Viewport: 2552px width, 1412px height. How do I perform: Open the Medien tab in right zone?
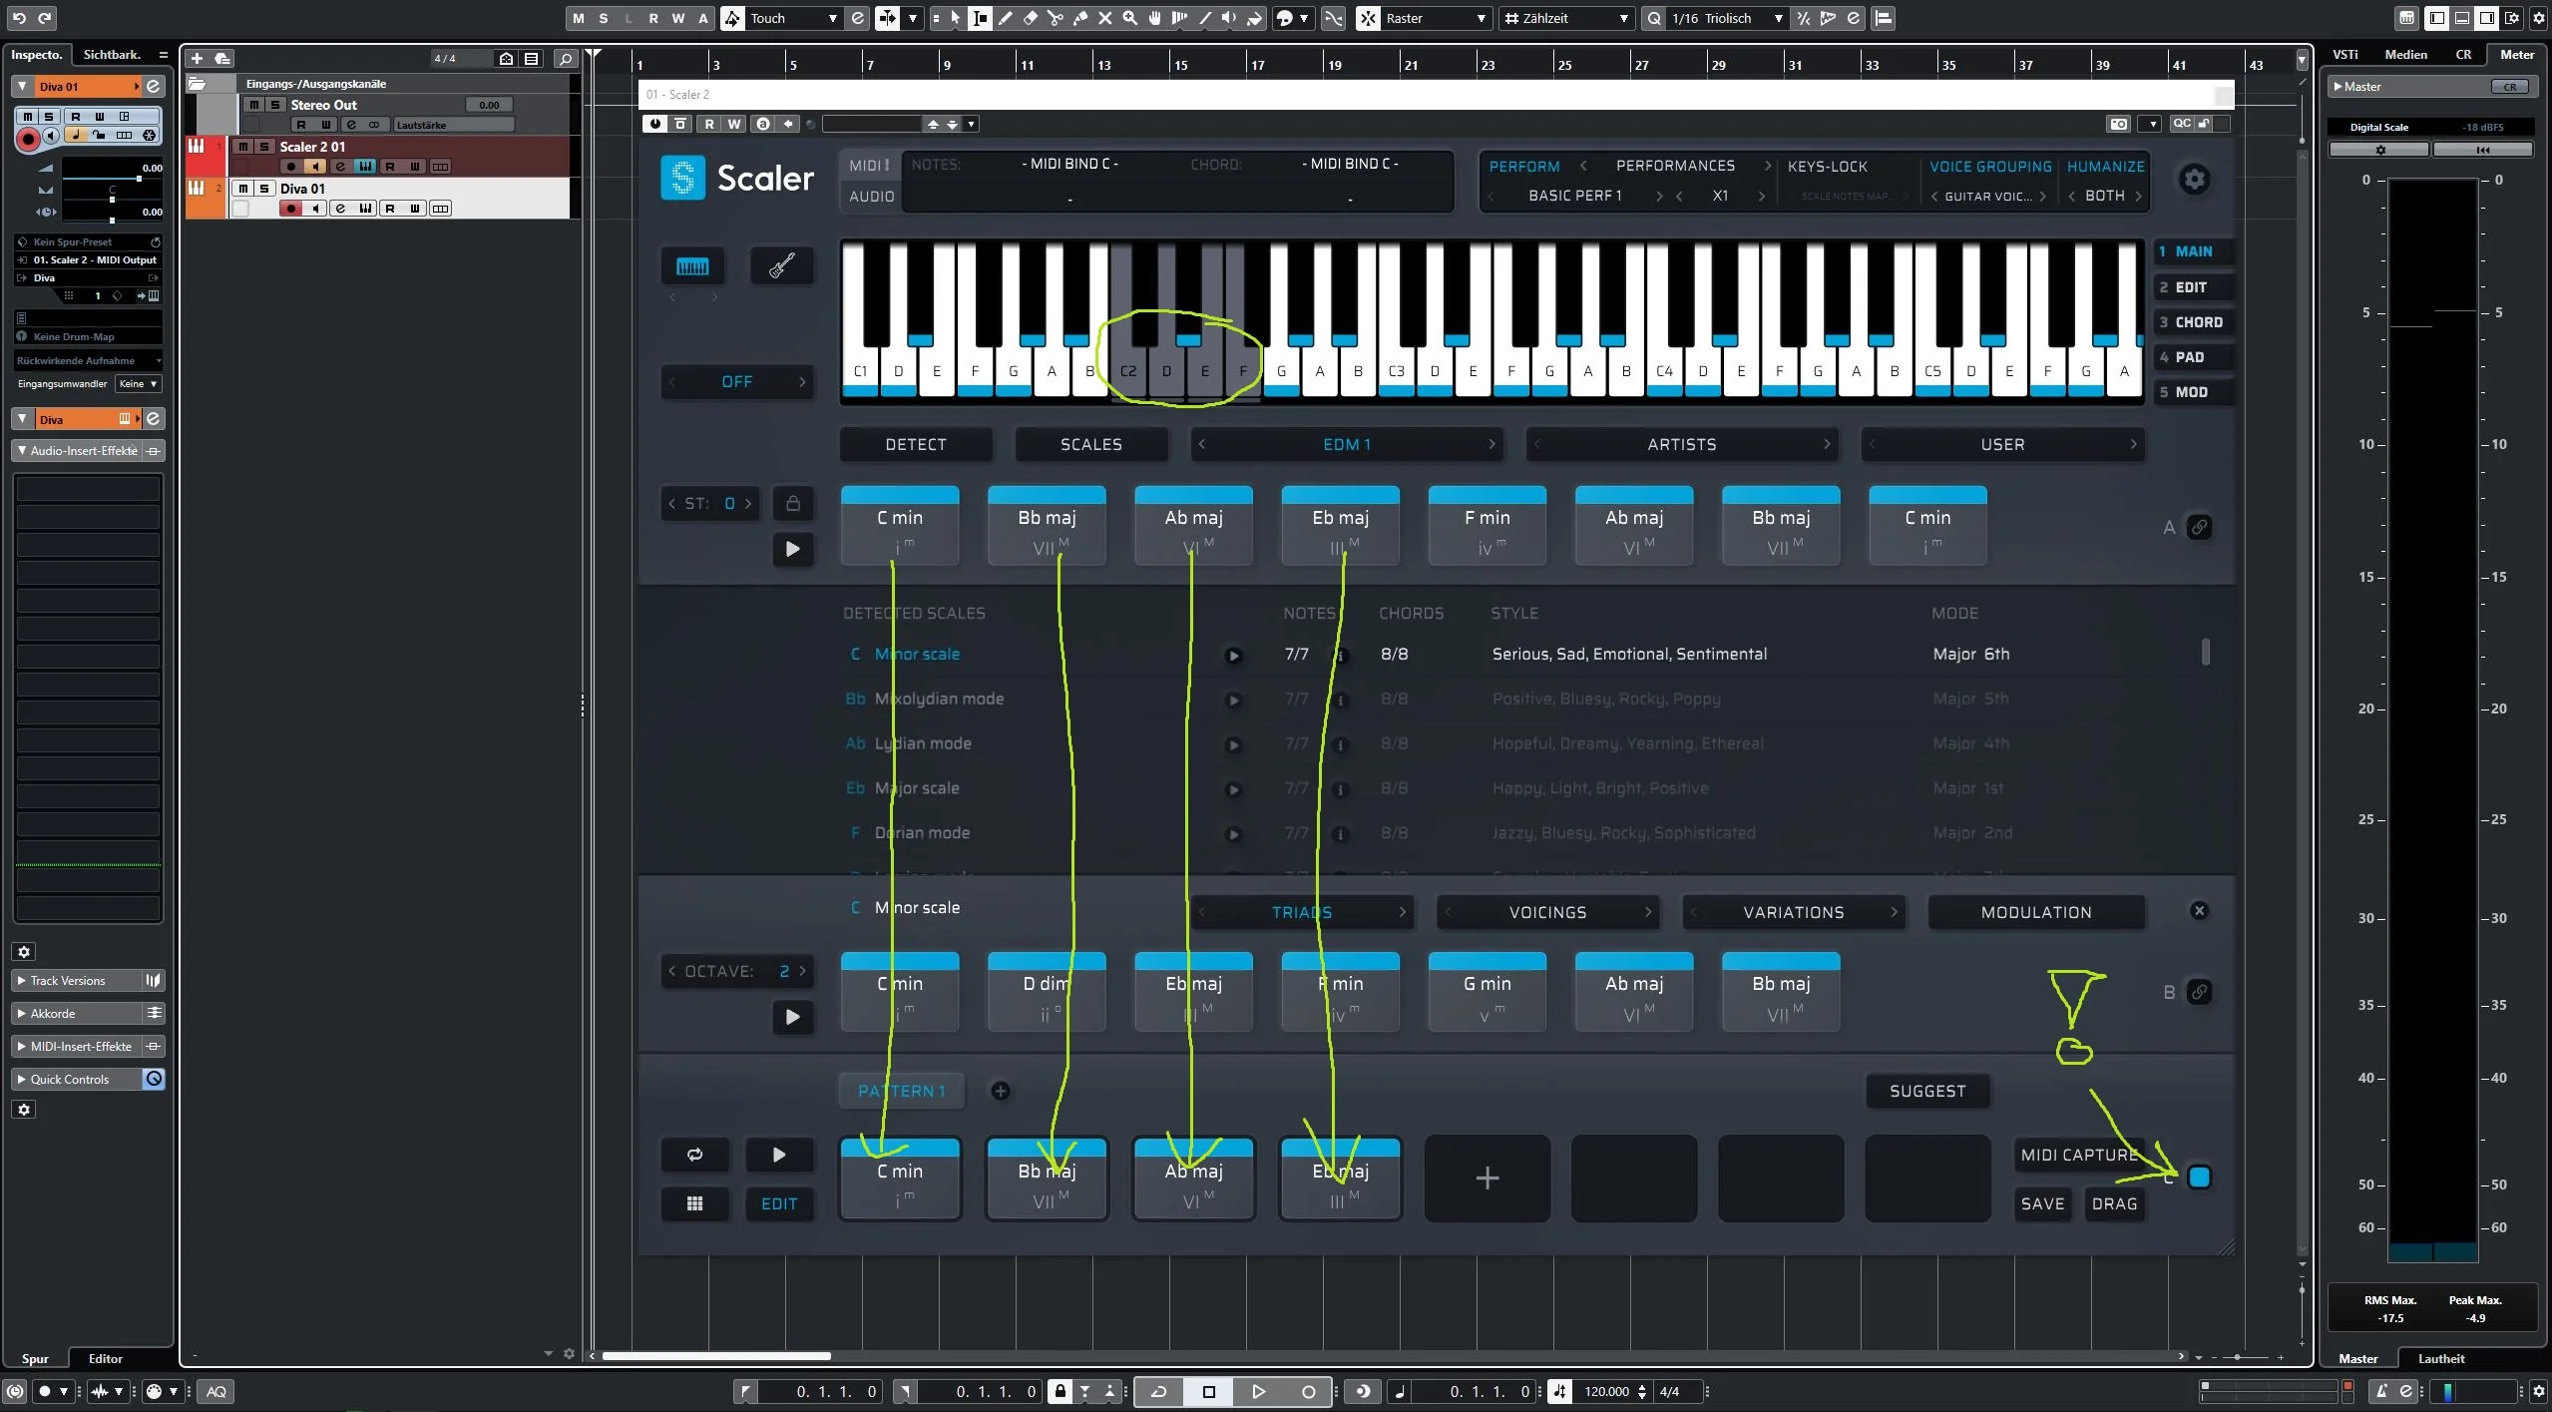click(x=2405, y=55)
